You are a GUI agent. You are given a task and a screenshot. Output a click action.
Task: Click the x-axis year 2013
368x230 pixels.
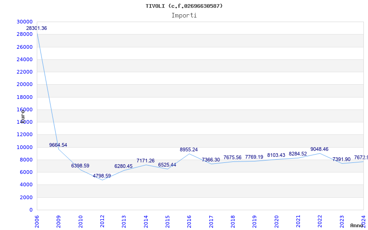coord(124,221)
